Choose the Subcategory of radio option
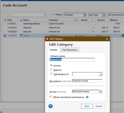The image size is (124, 113). coord(51,74)
